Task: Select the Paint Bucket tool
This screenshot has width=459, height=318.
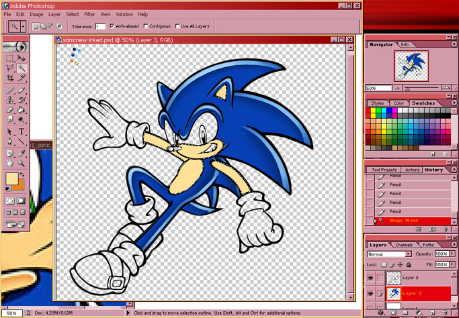Action: click(21, 110)
